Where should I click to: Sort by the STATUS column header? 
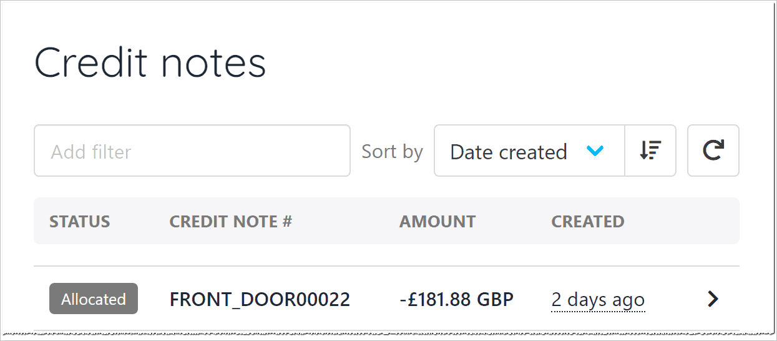[x=79, y=222]
